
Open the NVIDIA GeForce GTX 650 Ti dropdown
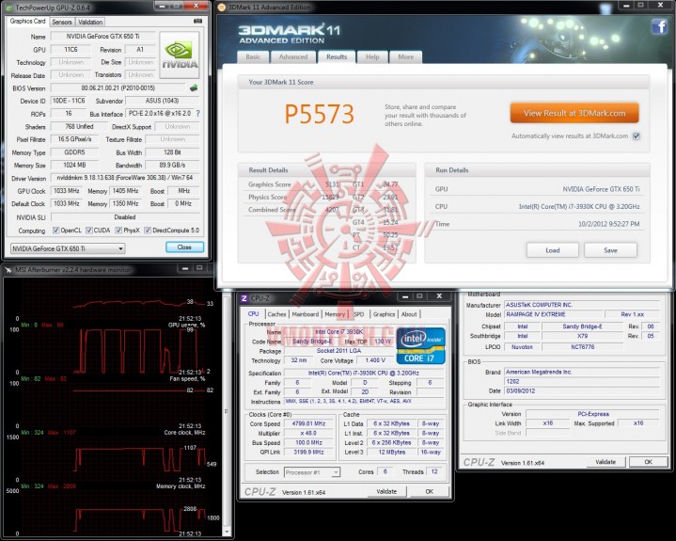pos(68,248)
